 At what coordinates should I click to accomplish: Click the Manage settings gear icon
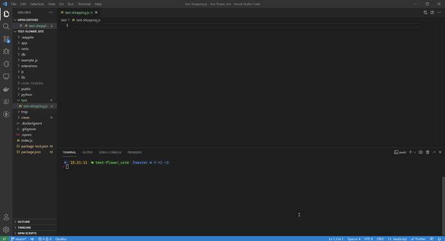coord(6,229)
